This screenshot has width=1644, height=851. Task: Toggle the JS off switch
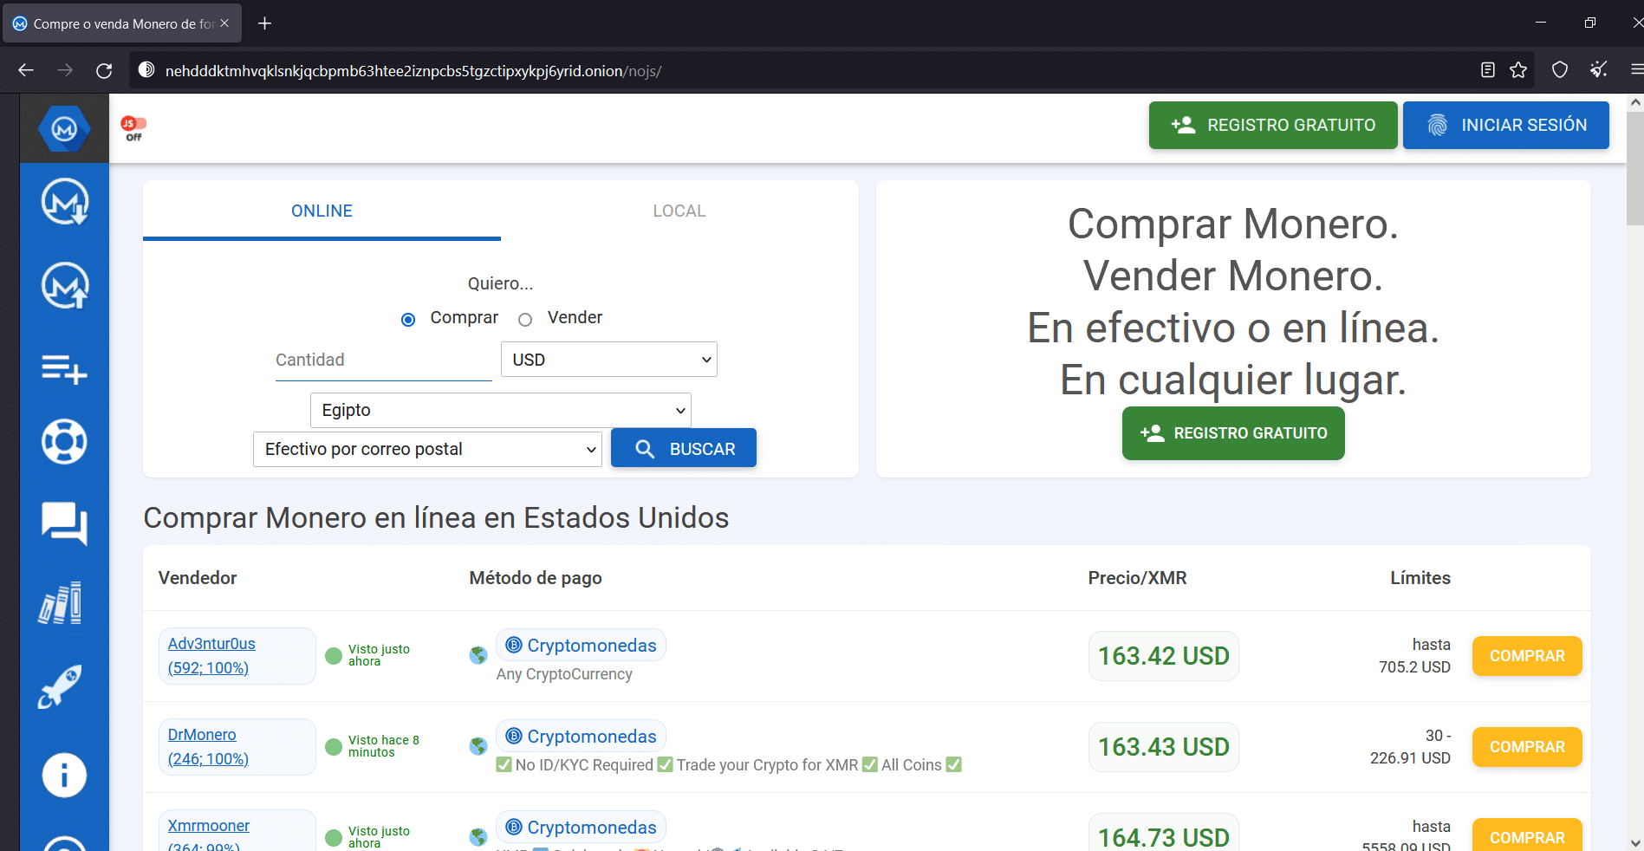[x=133, y=128]
